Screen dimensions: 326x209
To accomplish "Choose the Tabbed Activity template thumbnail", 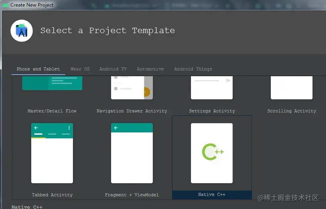I will [x=52, y=153].
